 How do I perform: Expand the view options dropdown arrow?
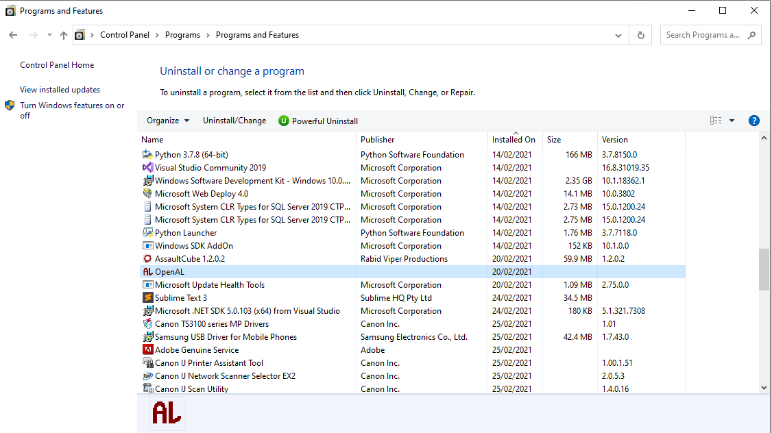tap(732, 121)
